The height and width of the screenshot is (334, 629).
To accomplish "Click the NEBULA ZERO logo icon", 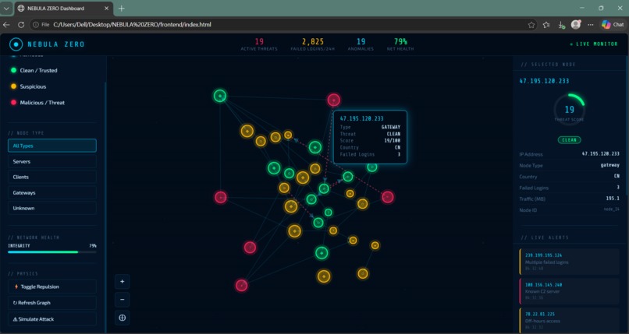I will pyautogui.click(x=16, y=44).
